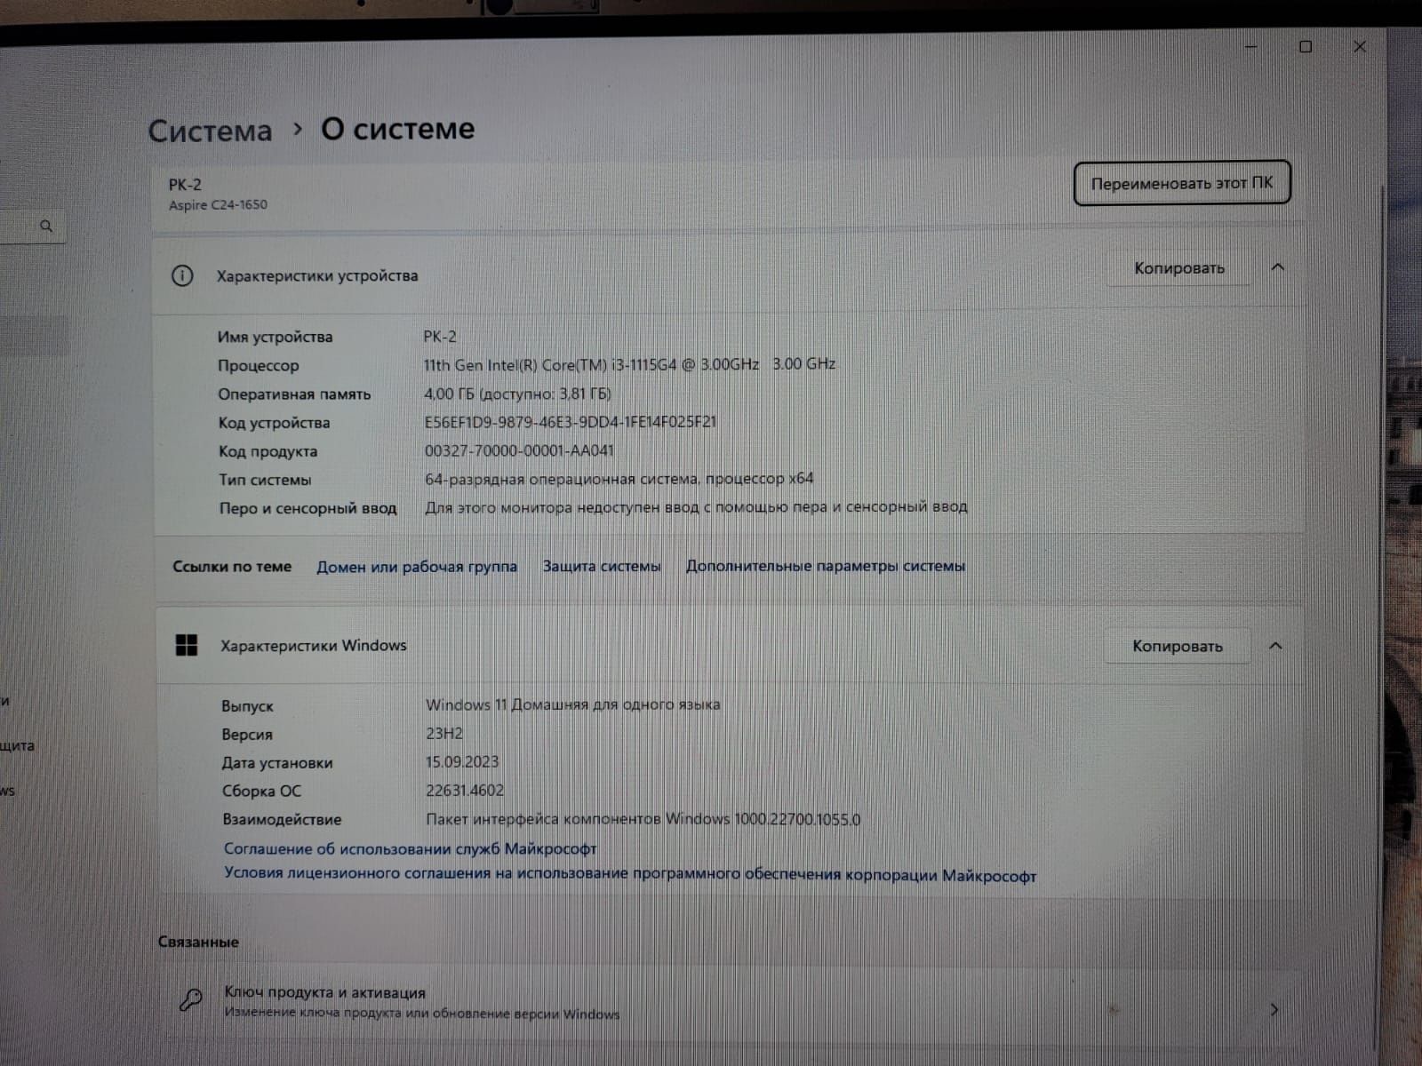Image resolution: width=1422 pixels, height=1066 pixels.
Task: Select the processor value 11th Gen Intel Core i3-1115G4
Action: coord(629,365)
